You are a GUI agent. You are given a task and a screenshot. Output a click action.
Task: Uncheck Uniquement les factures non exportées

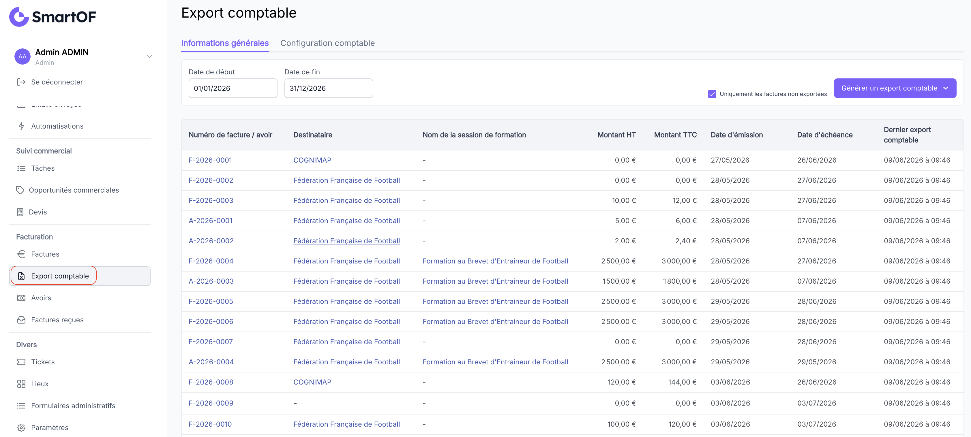(x=712, y=94)
